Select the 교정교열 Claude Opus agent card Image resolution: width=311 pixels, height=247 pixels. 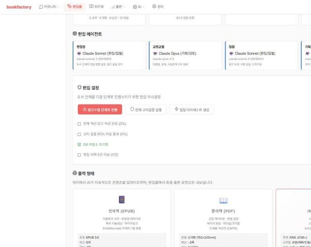click(185, 55)
